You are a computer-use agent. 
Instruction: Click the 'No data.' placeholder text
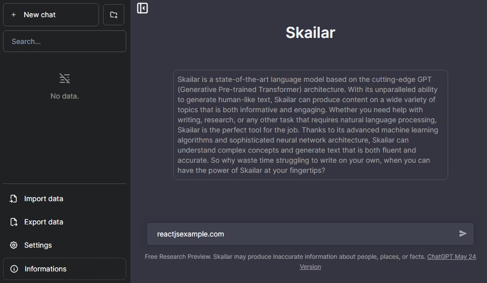[65, 96]
